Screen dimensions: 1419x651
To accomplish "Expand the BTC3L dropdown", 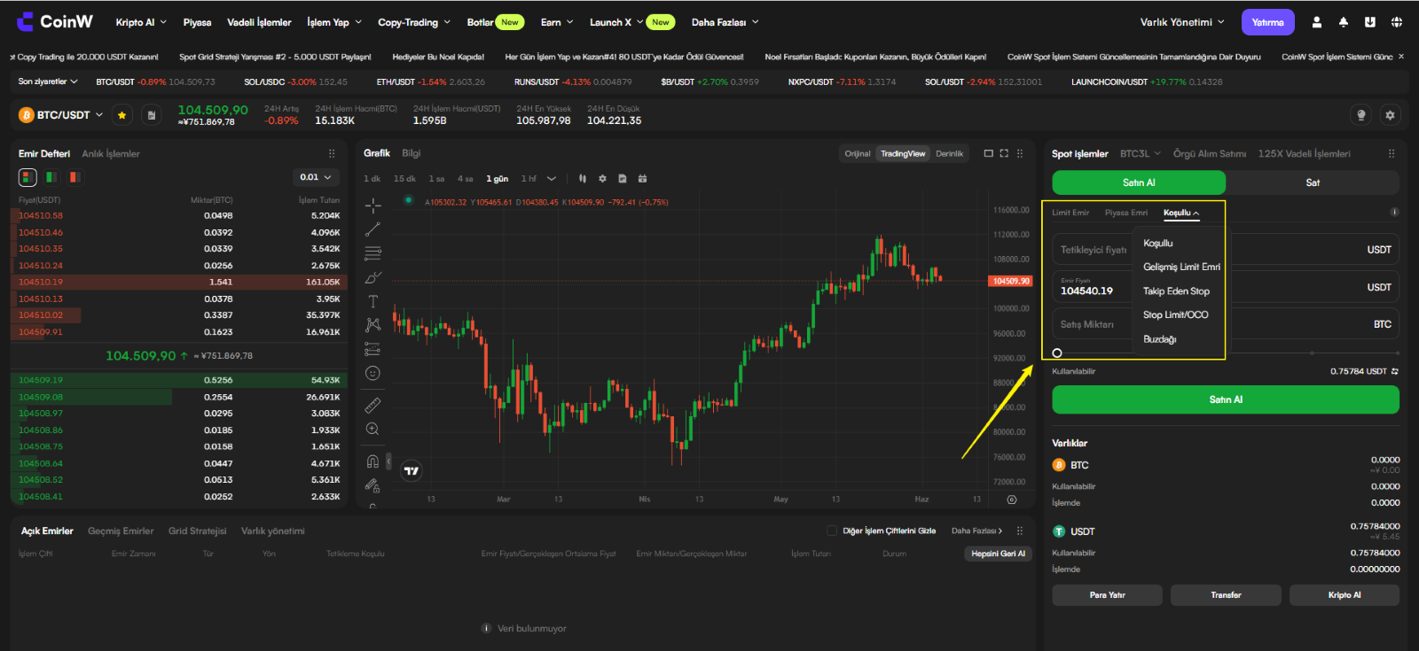I will click(x=1141, y=153).
